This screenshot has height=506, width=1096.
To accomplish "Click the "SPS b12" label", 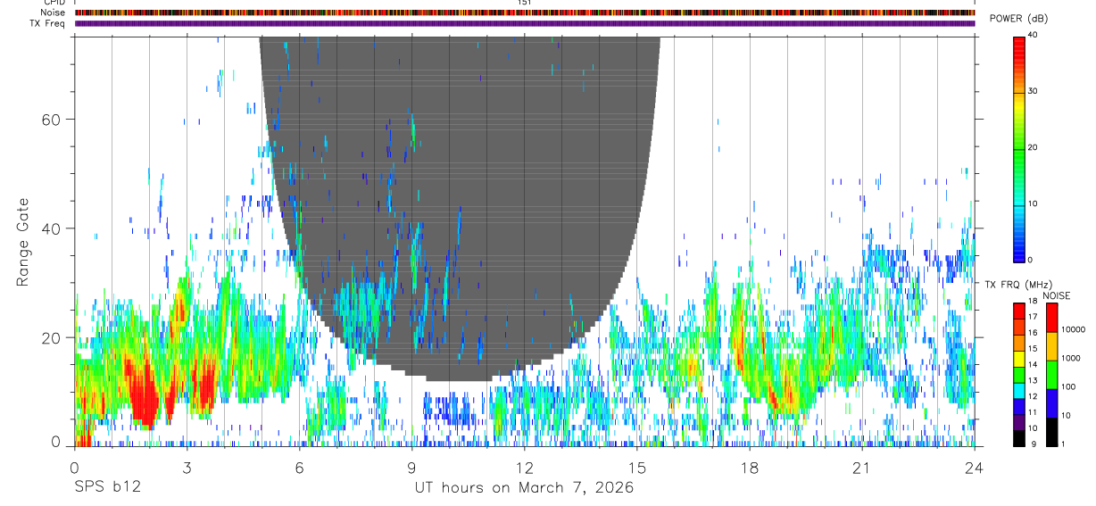I will point(107,488).
